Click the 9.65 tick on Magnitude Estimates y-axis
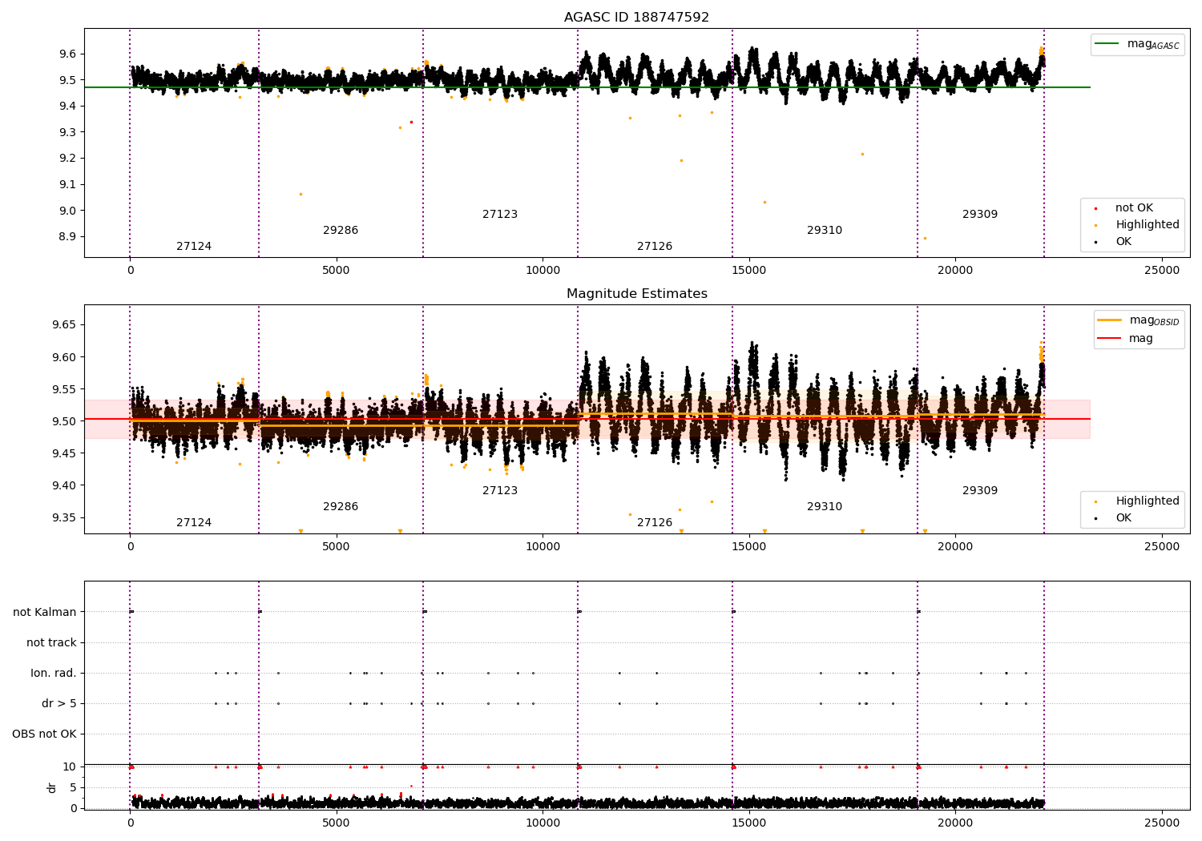This screenshot has height=841, width=1202. coord(64,325)
